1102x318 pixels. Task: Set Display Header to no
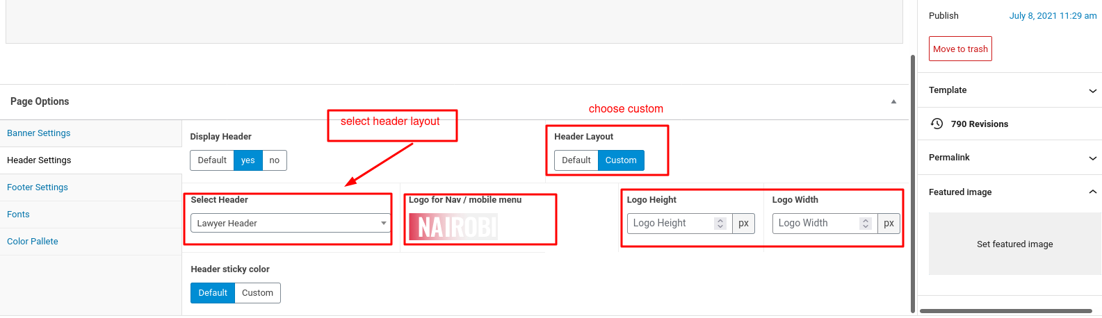point(275,160)
